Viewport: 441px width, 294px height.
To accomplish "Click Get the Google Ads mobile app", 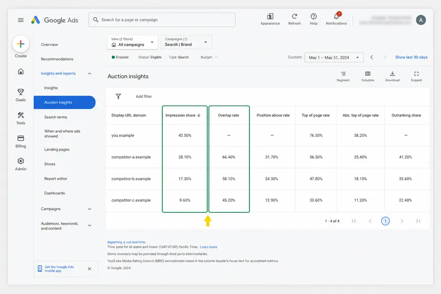I will pos(59,269).
